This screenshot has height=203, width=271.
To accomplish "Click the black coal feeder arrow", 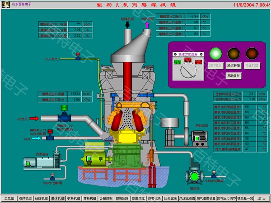I will coord(127,25).
